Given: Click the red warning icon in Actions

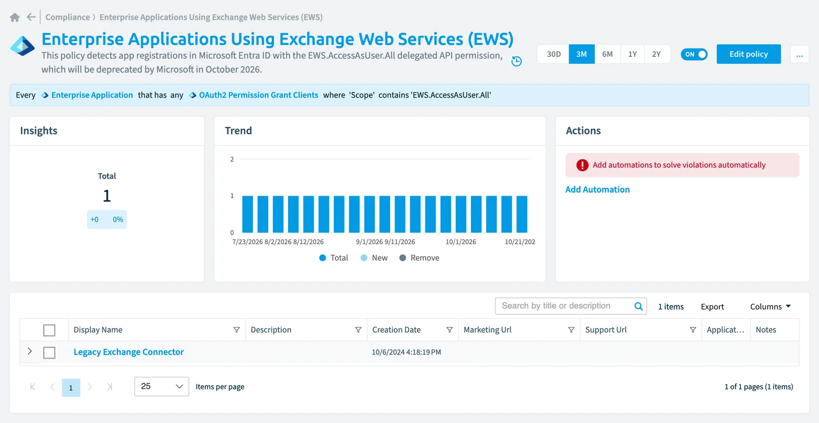Looking at the screenshot, I should (x=582, y=165).
